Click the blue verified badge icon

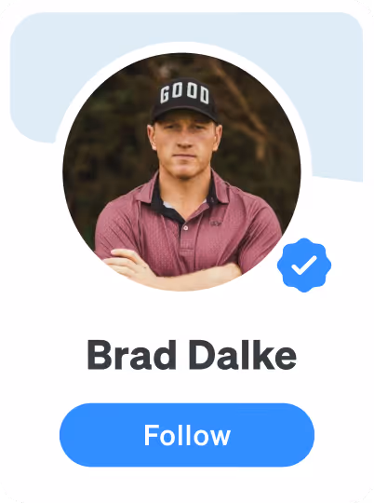pyautogui.click(x=304, y=265)
